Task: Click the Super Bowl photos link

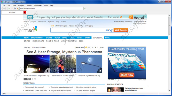Action: coord(27,41)
